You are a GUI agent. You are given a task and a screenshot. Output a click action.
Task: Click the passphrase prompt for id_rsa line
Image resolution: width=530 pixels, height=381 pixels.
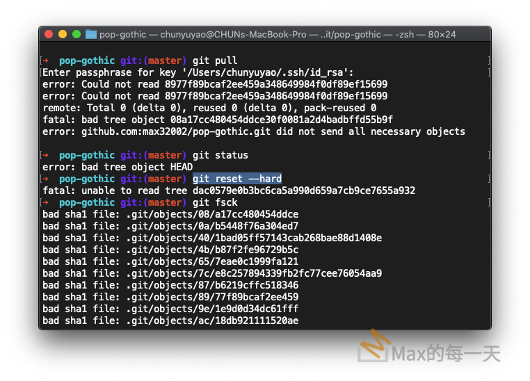click(198, 72)
